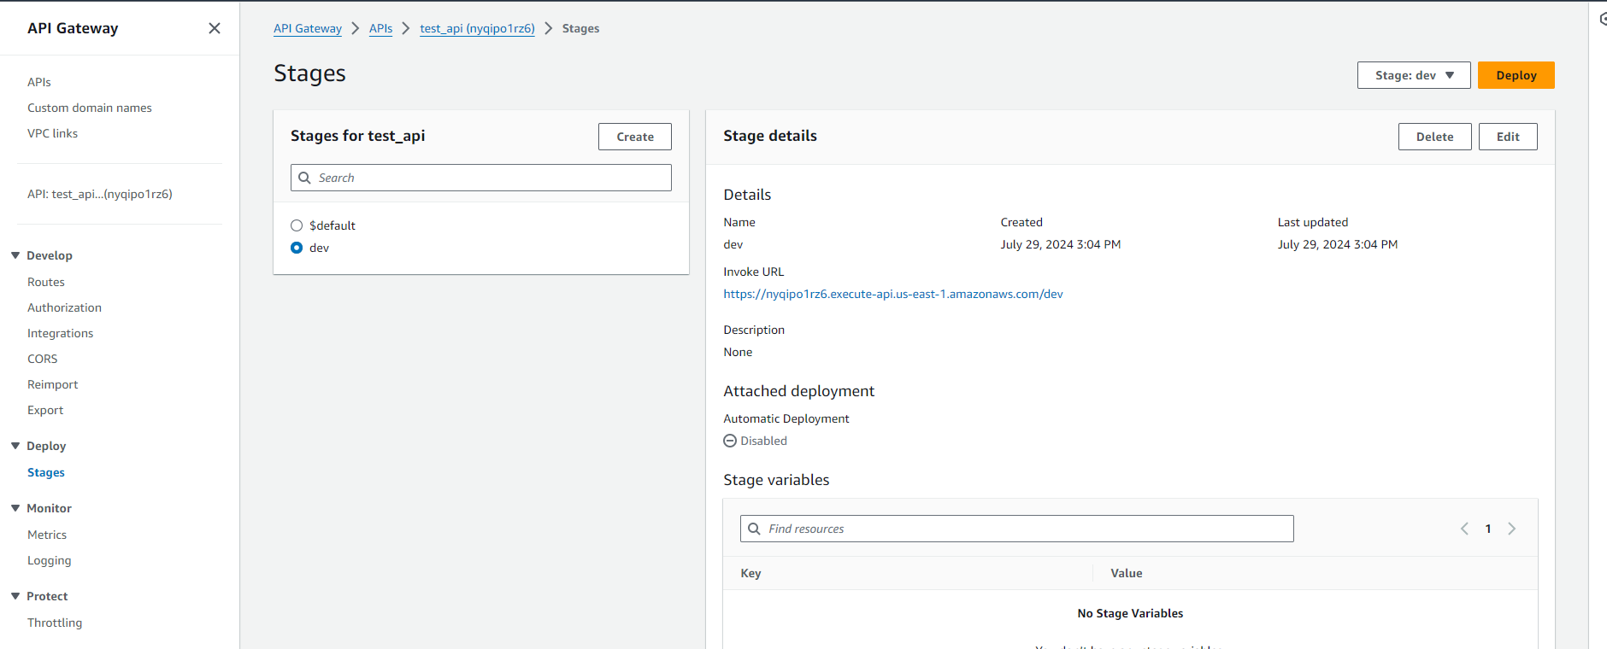The width and height of the screenshot is (1607, 649).
Task: Click the search icon in Find resources field
Action: pos(754,529)
